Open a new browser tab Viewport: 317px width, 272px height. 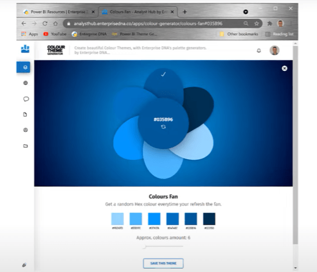[x=185, y=12]
